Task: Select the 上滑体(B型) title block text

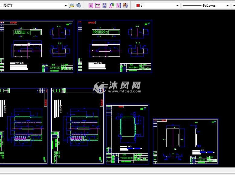Action: tap(133, 68)
